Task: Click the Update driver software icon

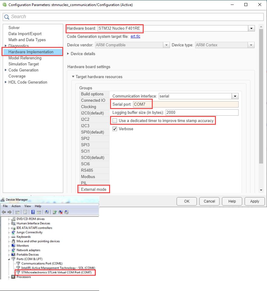Action: click(x=55, y=212)
